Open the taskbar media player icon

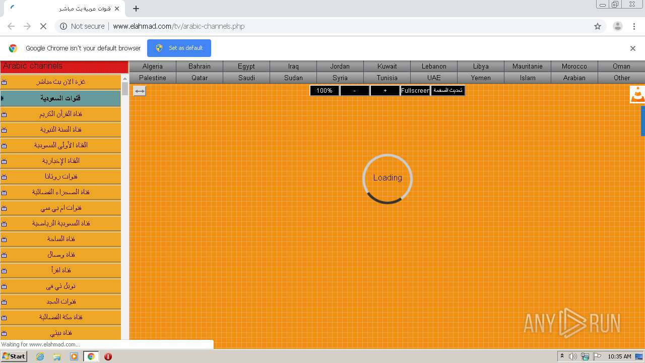(74, 356)
